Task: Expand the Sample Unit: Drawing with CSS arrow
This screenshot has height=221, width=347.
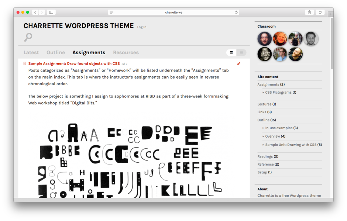Action: click(x=263, y=145)
